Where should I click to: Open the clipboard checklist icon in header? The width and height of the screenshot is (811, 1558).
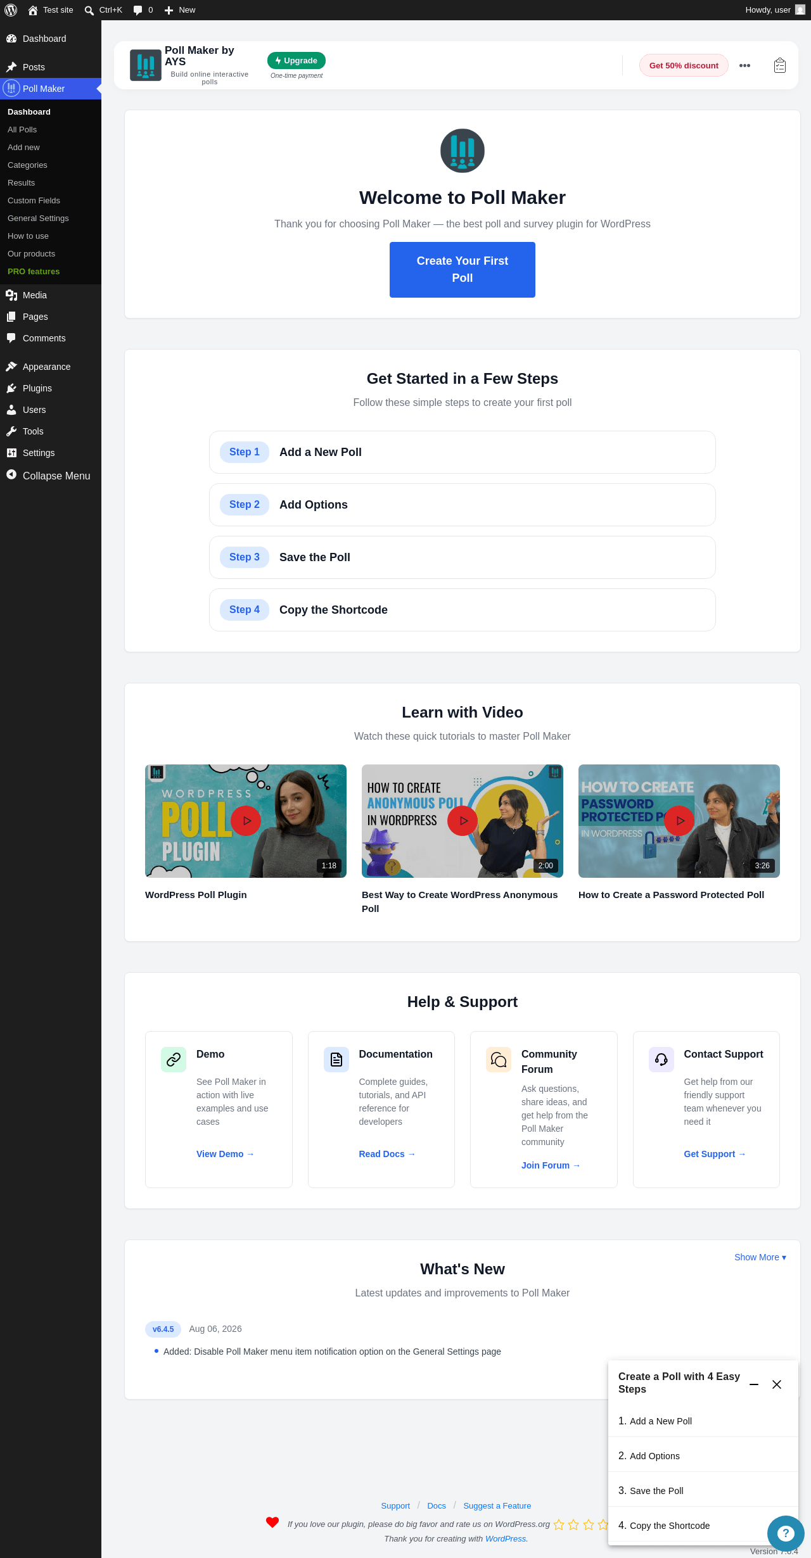[780, 65]
